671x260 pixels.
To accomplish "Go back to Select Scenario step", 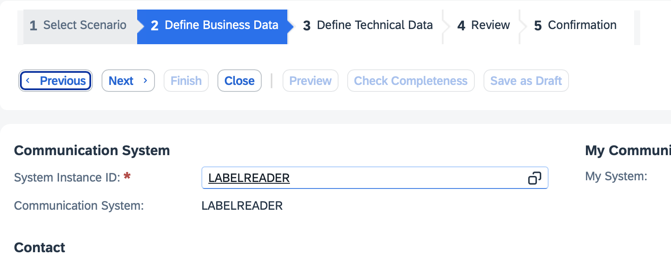I will (79, 26).
